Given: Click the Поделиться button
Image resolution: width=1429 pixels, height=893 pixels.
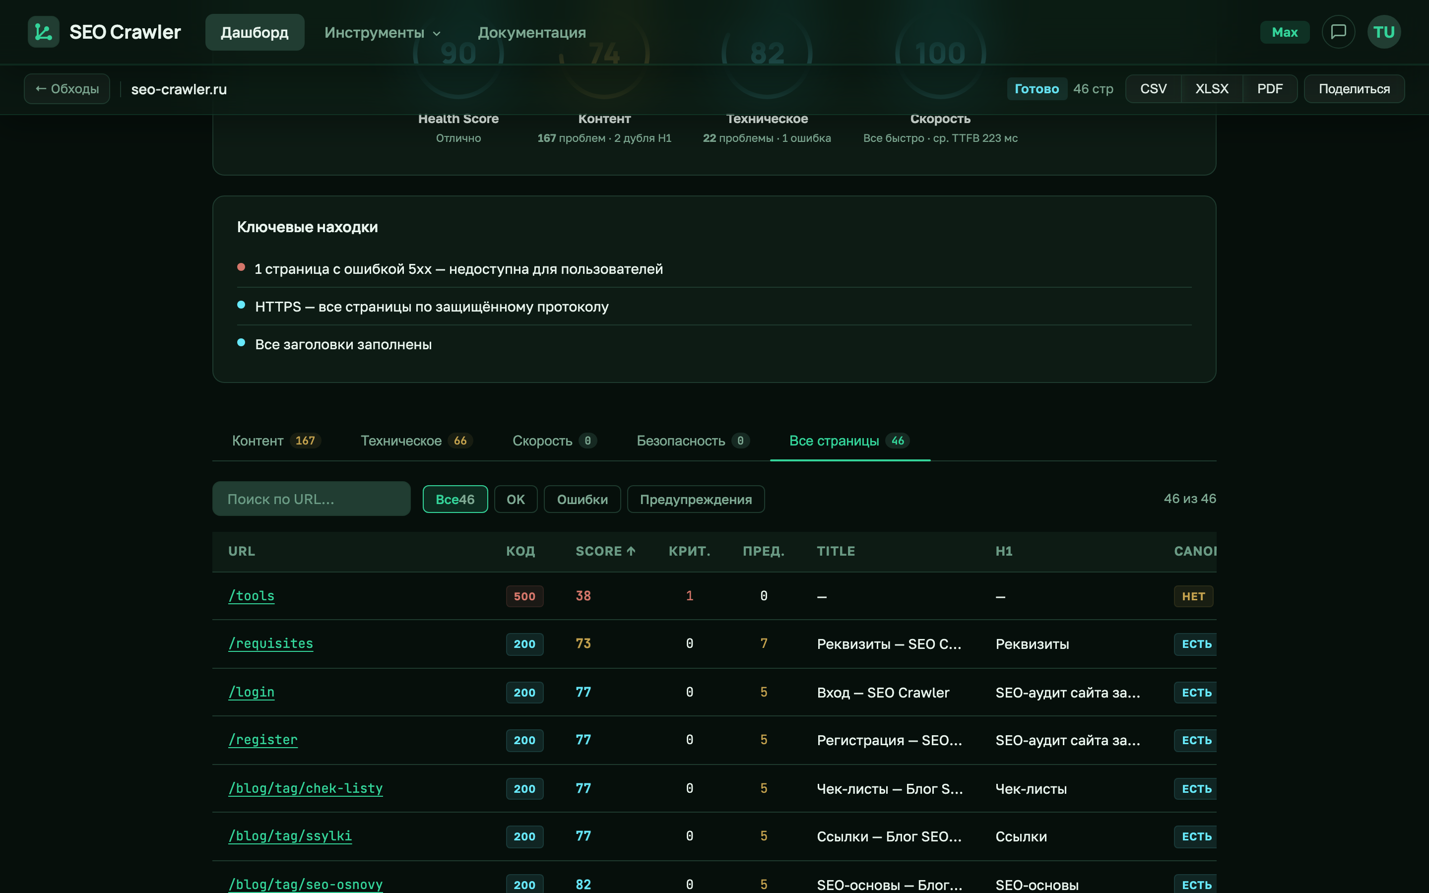Looking at the screenshot, I should click(x=1354, y=89).
